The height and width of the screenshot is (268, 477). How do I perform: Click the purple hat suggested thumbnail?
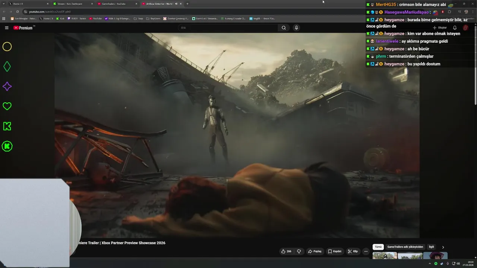[x=435, y=256]
